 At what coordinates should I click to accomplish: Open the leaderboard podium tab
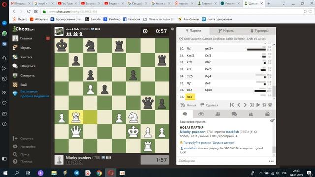click(x=251, y=114)
